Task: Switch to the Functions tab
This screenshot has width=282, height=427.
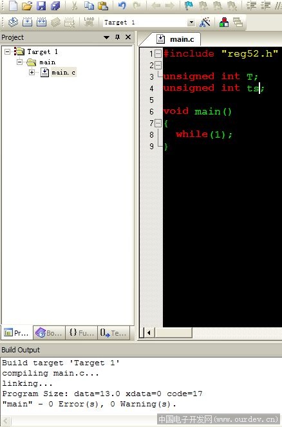Action: coord(81,332)
